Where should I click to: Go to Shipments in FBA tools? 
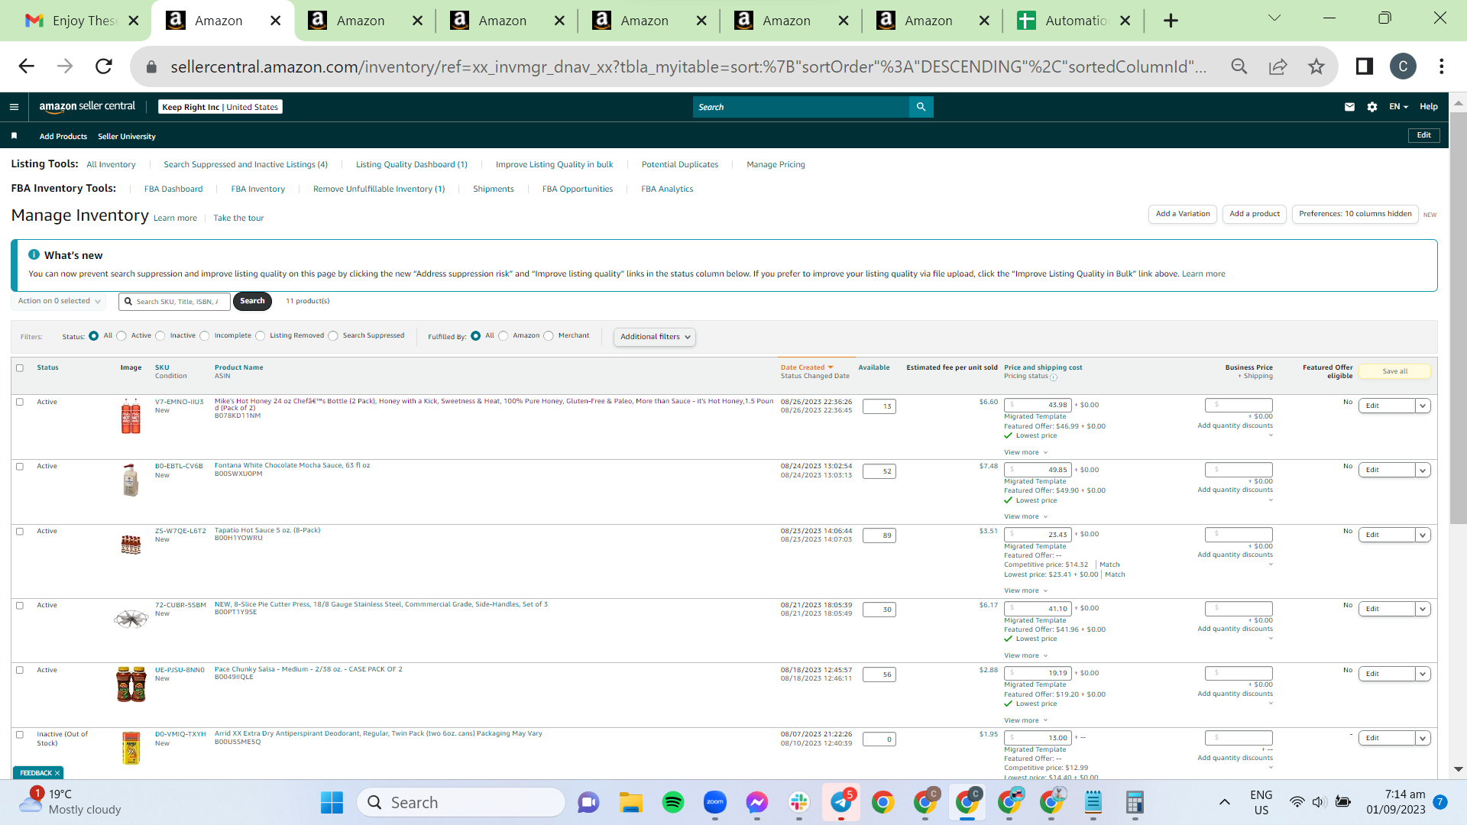click(x=494, y=189)
